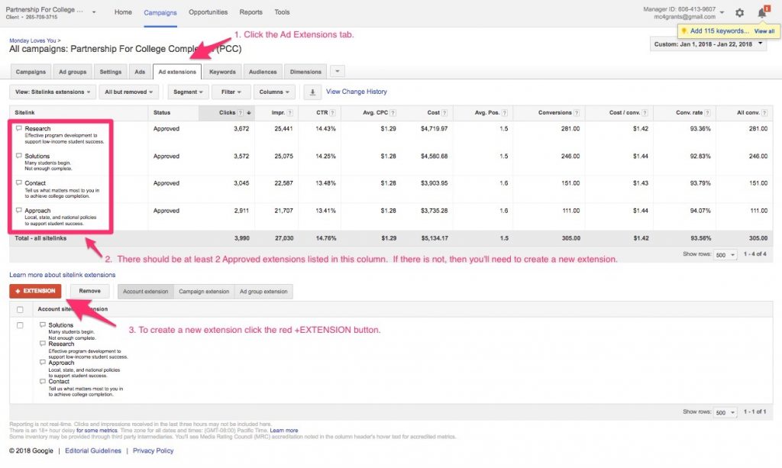Click speech bubble icon beside Research sitelink
This screenshot has height=468, width=782.
[x=19, y=128]
